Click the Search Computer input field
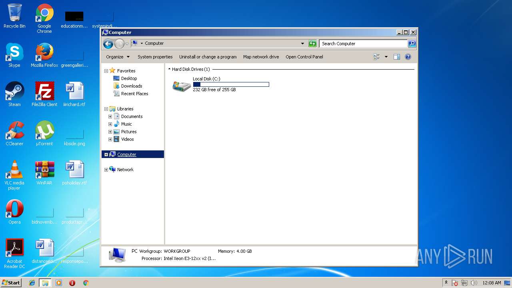The image size is (512, 288). [363, 44]
